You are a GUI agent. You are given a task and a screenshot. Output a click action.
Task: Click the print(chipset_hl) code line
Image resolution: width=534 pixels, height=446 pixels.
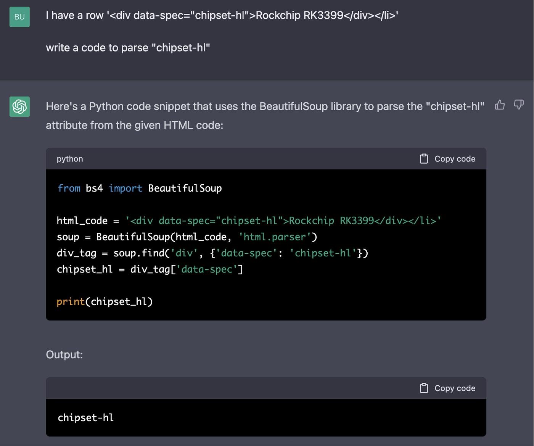pyautogui.click(x=105, y=302)
